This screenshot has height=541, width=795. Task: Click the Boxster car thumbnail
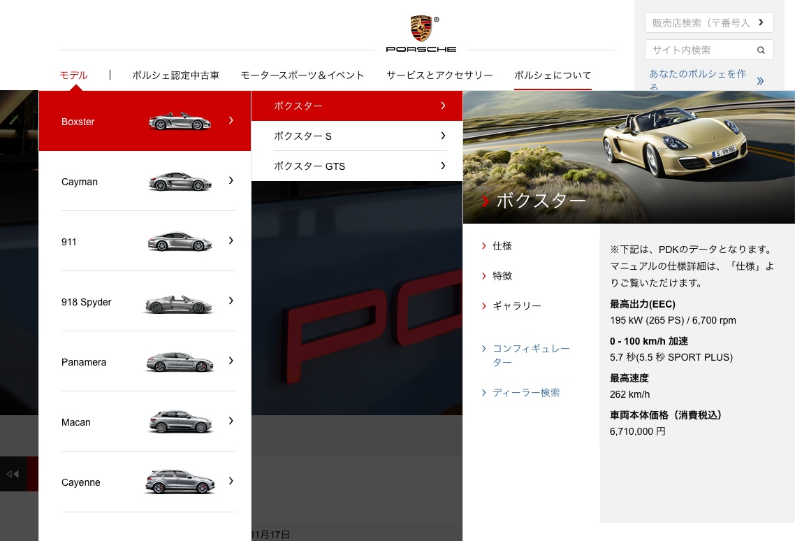coord(180,122)
